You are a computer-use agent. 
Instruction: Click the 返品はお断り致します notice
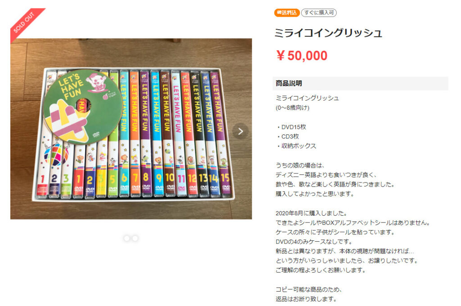coord(306,299)
